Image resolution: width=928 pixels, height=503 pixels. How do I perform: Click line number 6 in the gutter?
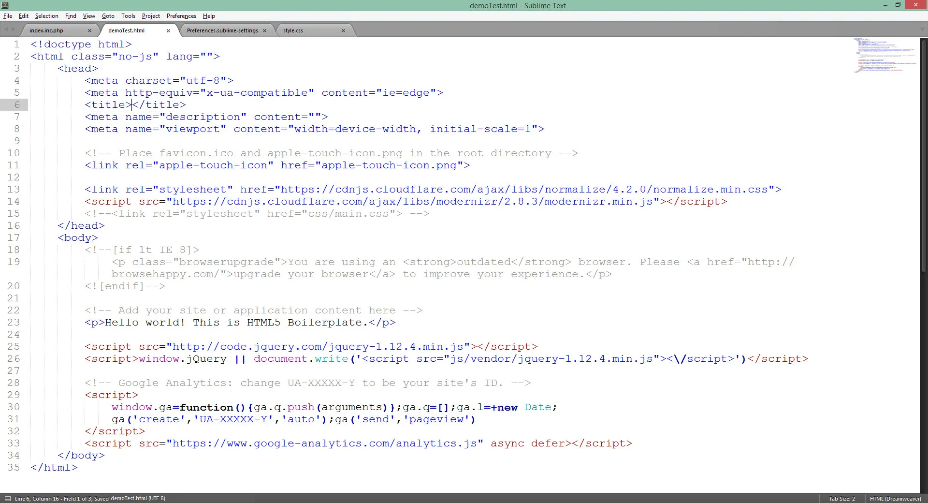point(17,105)
